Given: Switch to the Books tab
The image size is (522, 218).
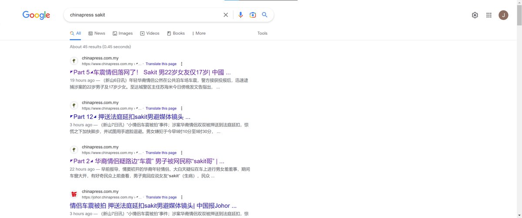Looking at the screenshot, I should pos(175,33).
